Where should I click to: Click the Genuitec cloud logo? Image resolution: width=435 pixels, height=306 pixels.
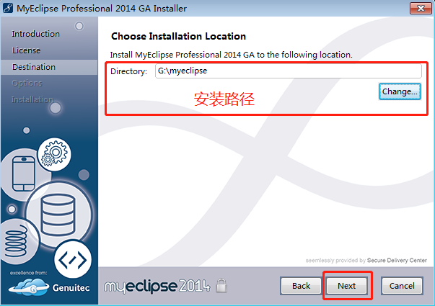pos(29,287)
